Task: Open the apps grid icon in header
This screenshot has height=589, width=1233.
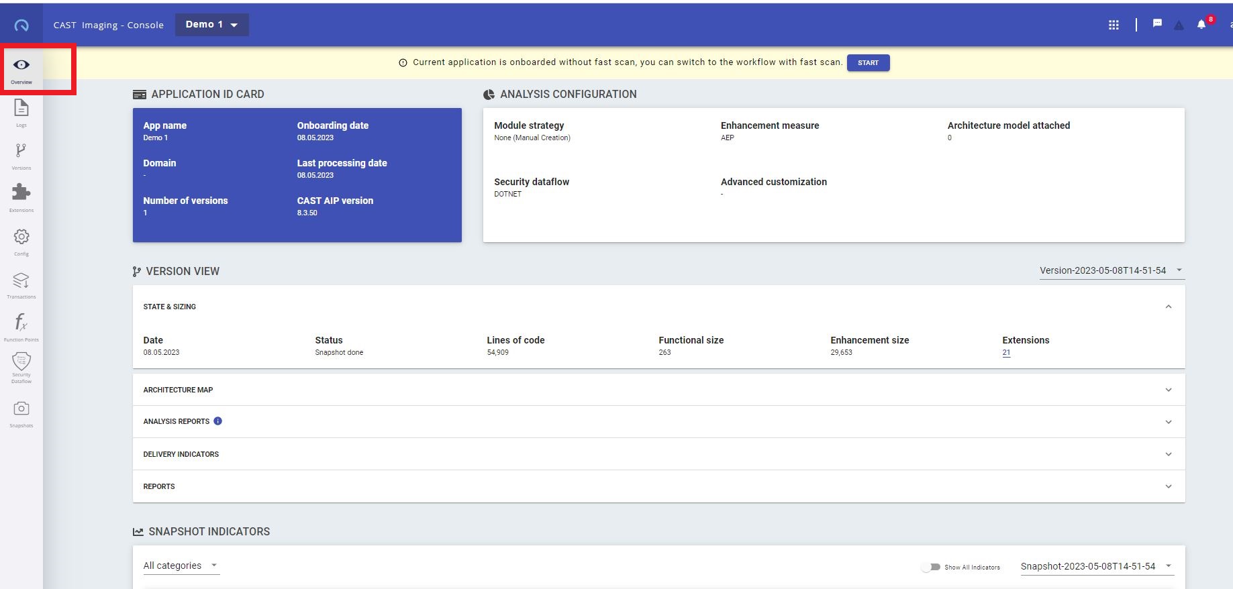Action: click(x=1114, y=25)
